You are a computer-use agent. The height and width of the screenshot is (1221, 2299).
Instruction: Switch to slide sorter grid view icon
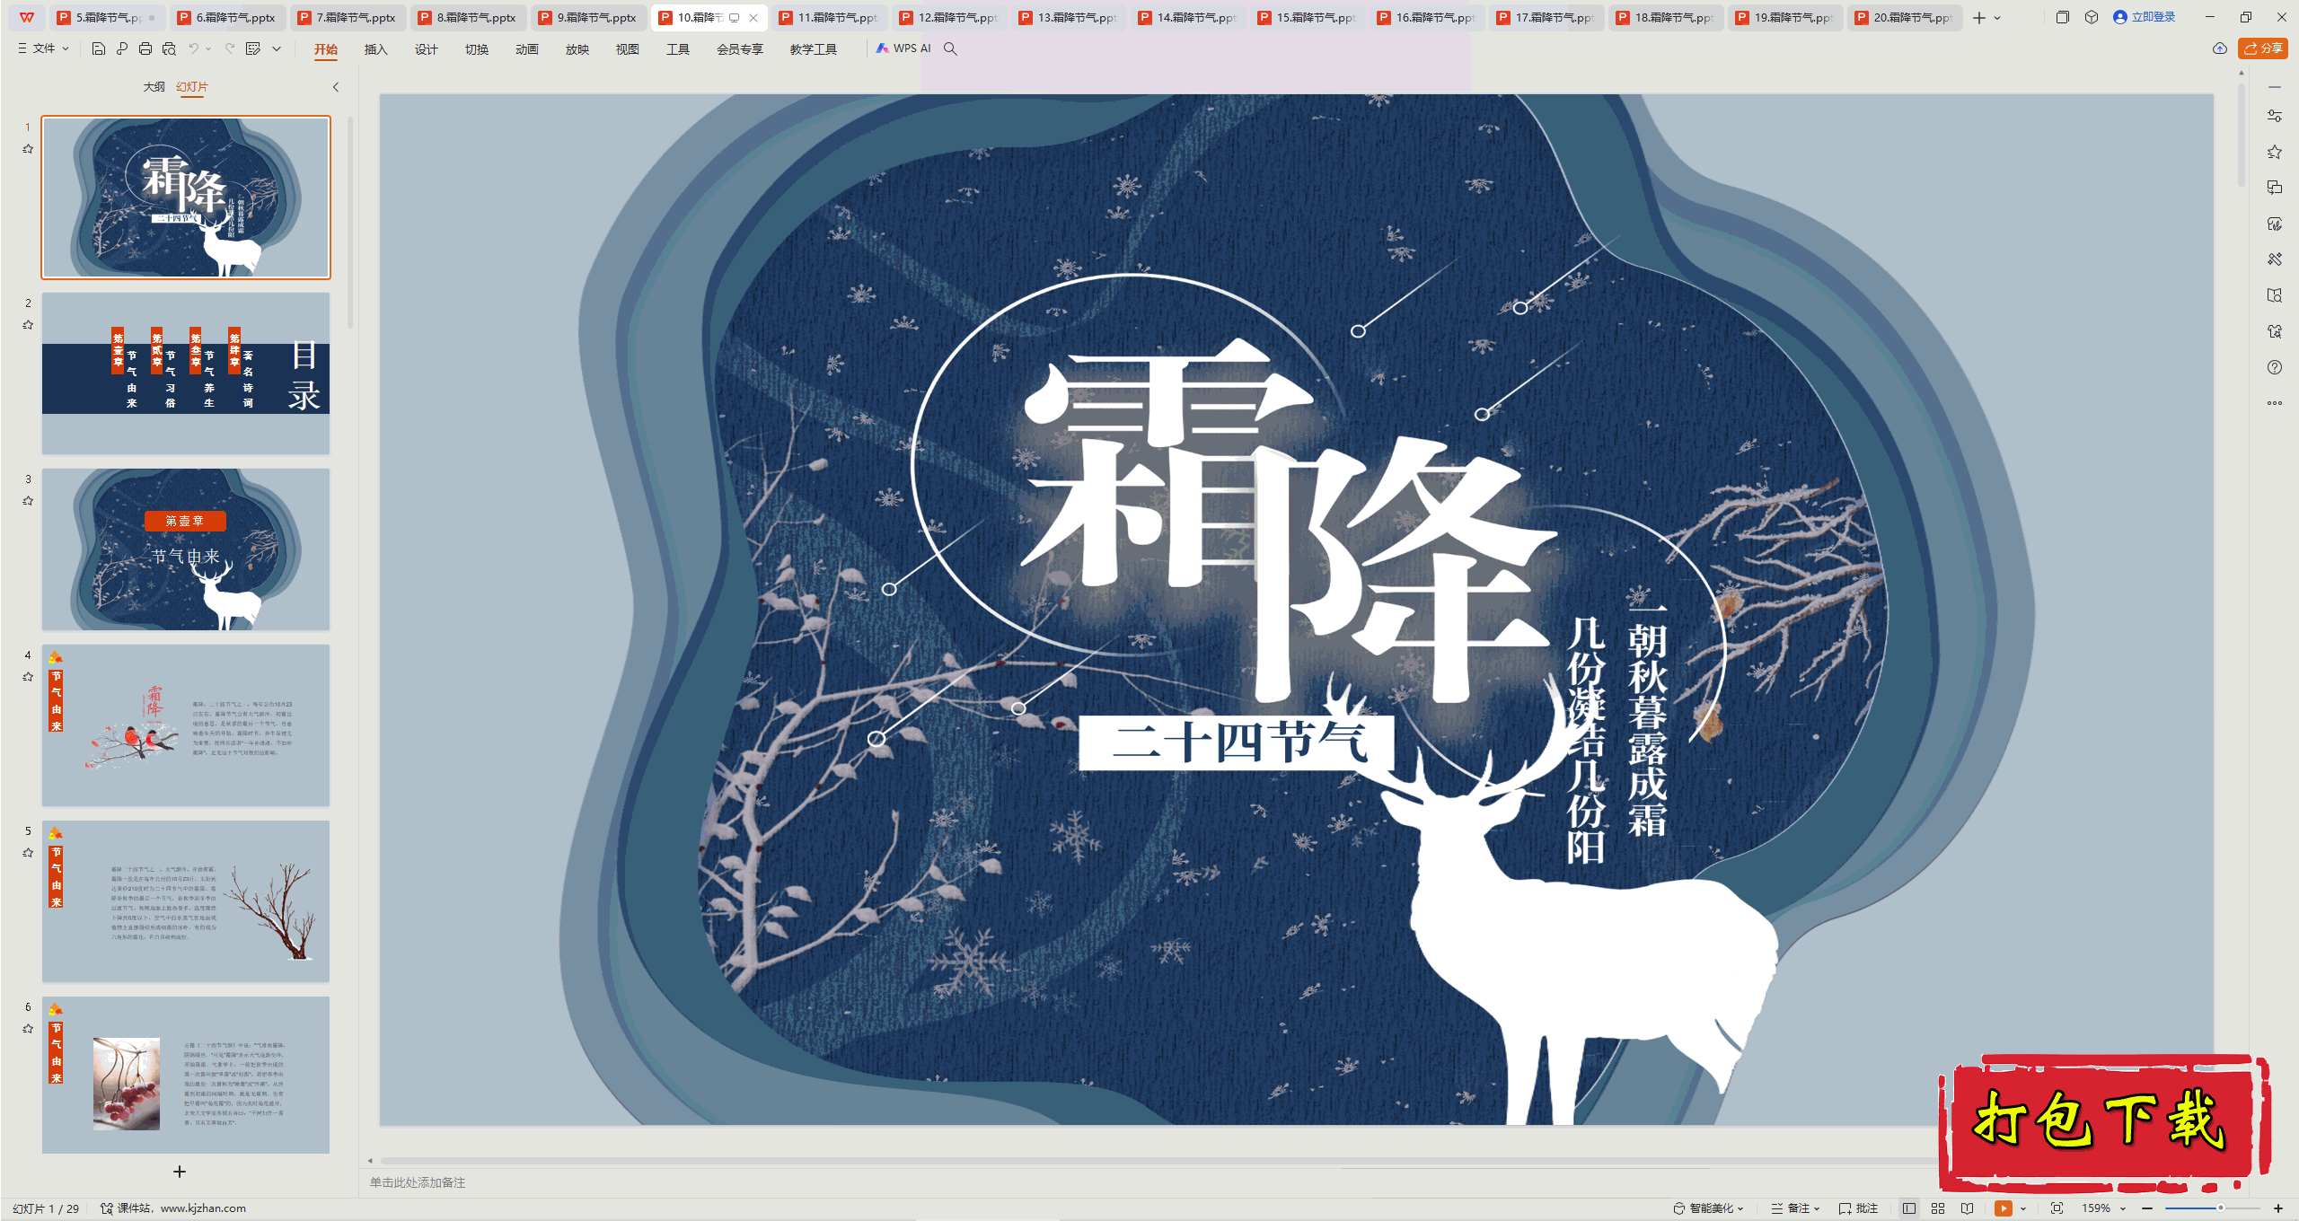point(1938,1208)
